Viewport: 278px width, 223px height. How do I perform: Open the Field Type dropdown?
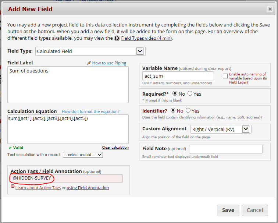tap(90, 51)
